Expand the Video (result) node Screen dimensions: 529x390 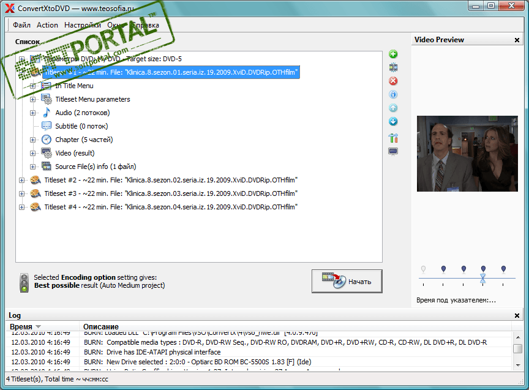[x=32, y=154]
